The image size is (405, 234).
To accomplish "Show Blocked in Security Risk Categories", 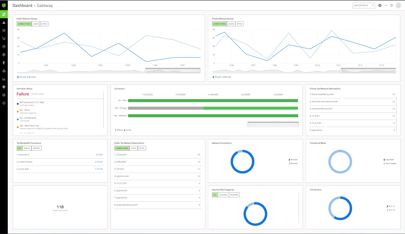I will 234,195.
